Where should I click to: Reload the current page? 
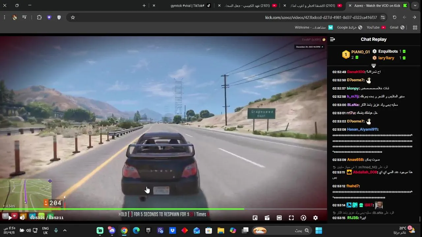pyautogui.click(x=394, y=17)
